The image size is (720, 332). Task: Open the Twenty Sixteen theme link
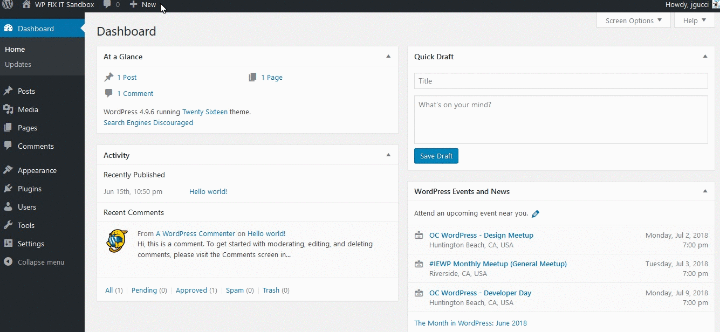(205, 112)
